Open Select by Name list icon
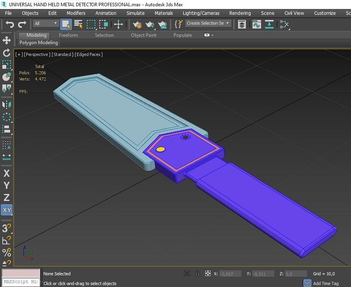Screen dimensions: 351x287 (x=78, y=24)
